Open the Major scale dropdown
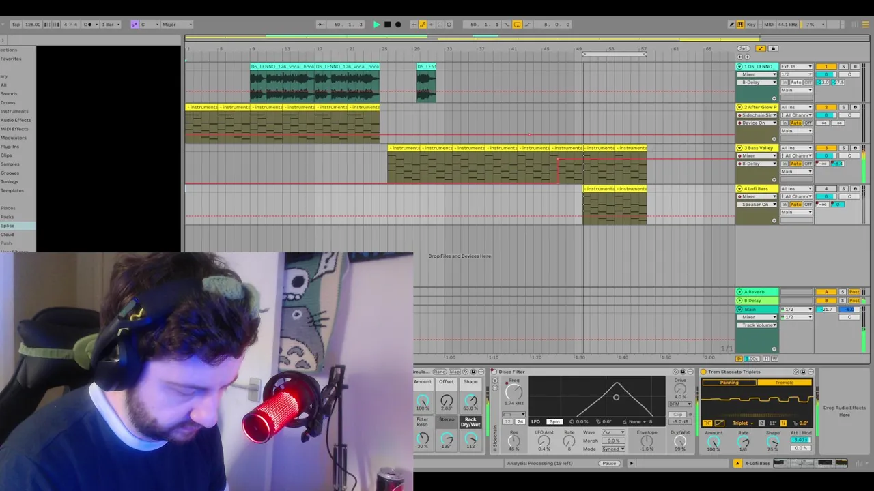Image resolution: width=874 pixels, height=491 pixels. point(178,25)
